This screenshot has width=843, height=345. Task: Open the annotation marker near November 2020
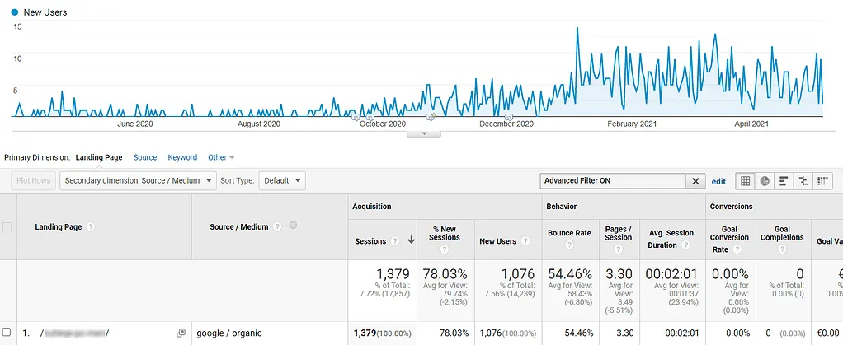click(x=431, y=116)
